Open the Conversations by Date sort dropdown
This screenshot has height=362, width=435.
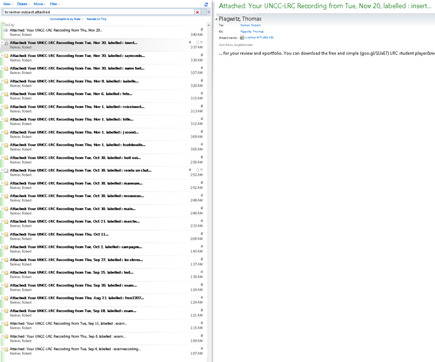(66, 19)
